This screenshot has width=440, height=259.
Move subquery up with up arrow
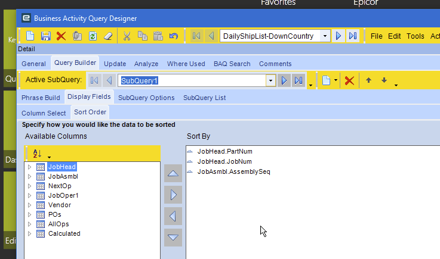pos(369,80)
